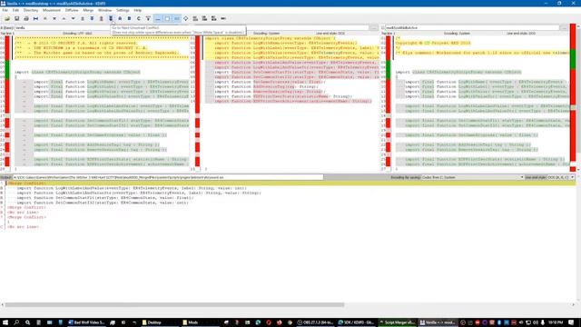This screenshot has height=327, width=581.
Task: Go to next delta arrow icon
Action: [73, 18]
